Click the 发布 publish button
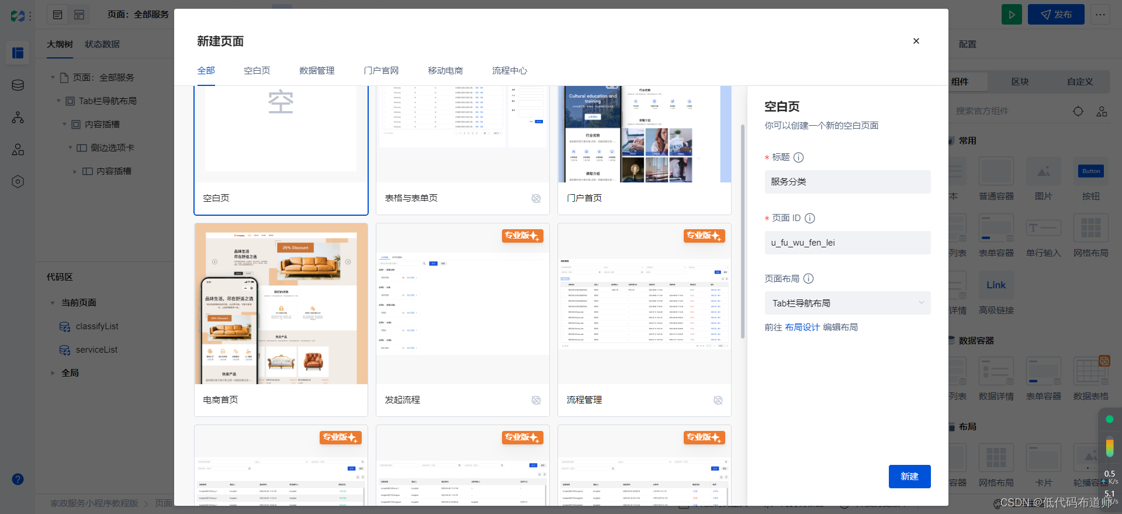 point(1056,15)
